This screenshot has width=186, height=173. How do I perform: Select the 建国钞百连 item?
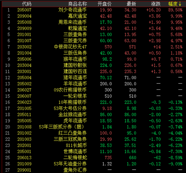coord(75,71)
